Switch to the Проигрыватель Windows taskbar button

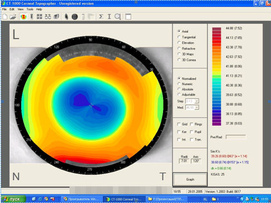(81, 199)
